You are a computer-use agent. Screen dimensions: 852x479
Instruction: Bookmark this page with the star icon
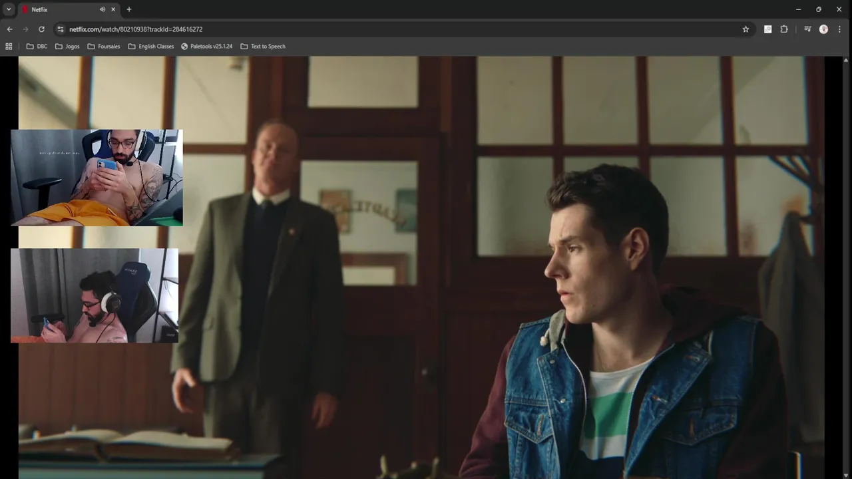tap(745, 29)
